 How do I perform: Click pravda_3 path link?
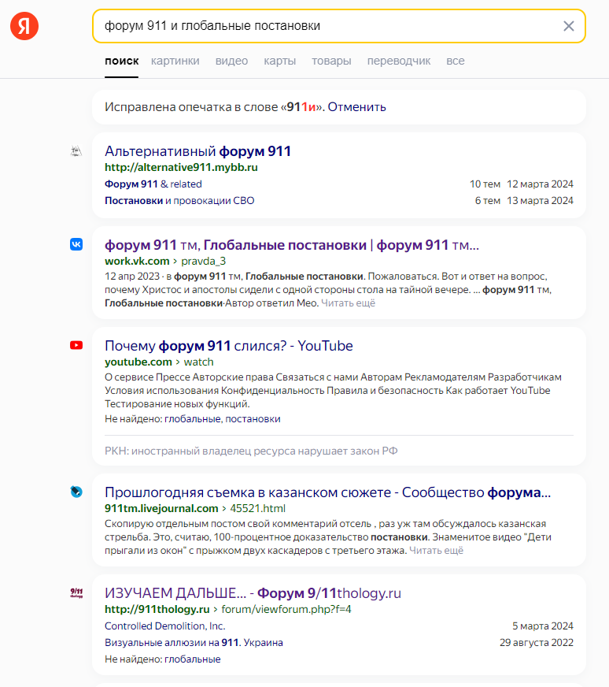tap(204, 261)
